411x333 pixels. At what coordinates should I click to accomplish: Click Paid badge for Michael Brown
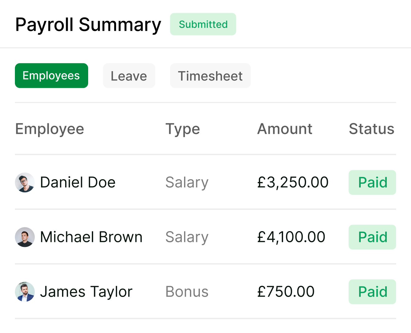pyautogui.click(x=373, y=237)
